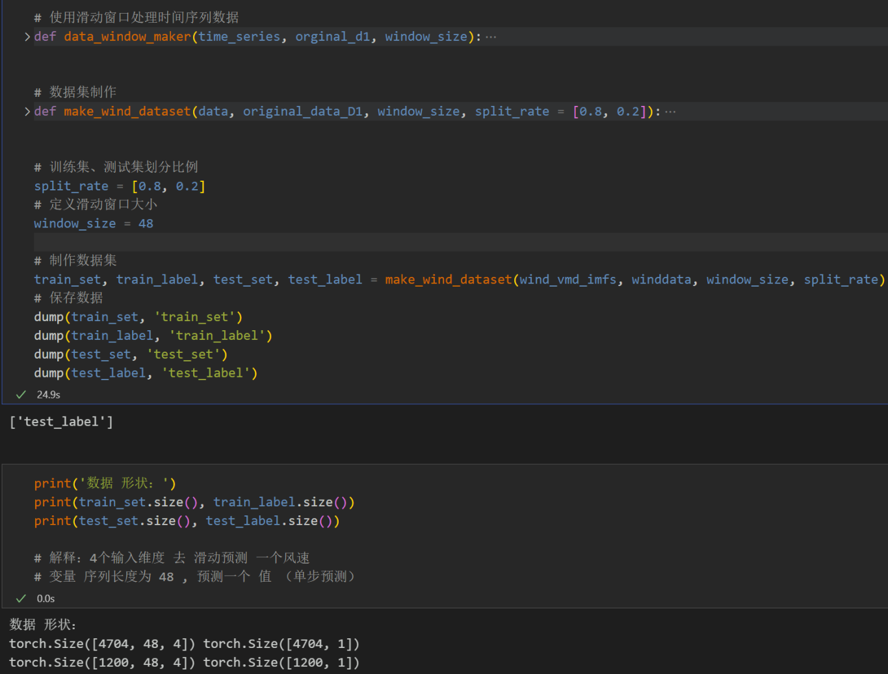Click the print('数据 形状: ') statement
Image resolution: width=888 pixels, height=674 pixels.
point(105,484)
